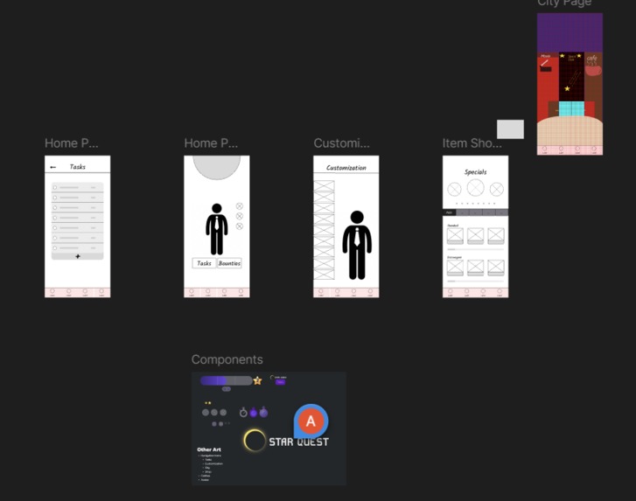Select the person figure above Tasks and Bounties
The height and width of the screenshot is (501, 636).
click(x=217, y=229)
